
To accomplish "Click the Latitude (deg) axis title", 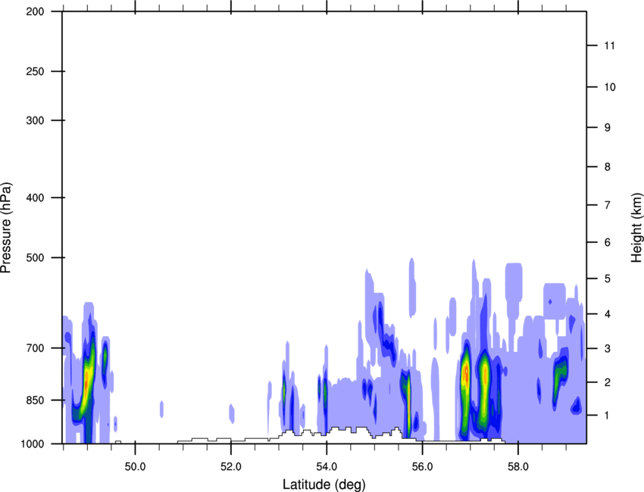I will [x=324, y=484].
